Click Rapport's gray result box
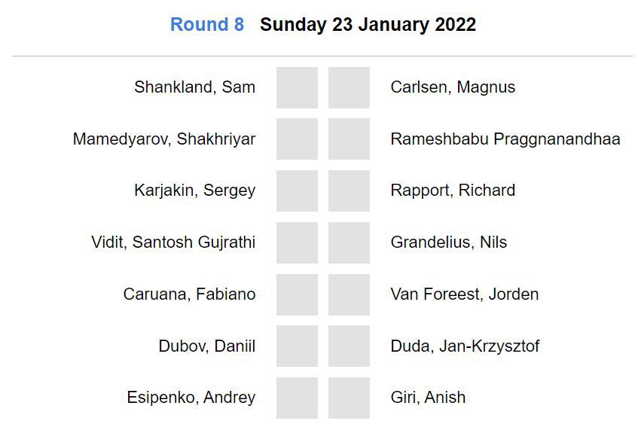 349,191
